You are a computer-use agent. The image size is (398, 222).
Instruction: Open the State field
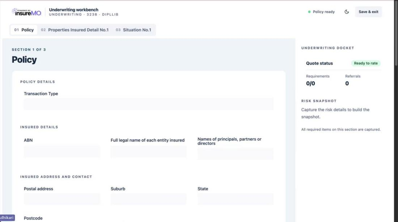click(x=236, y=199)
